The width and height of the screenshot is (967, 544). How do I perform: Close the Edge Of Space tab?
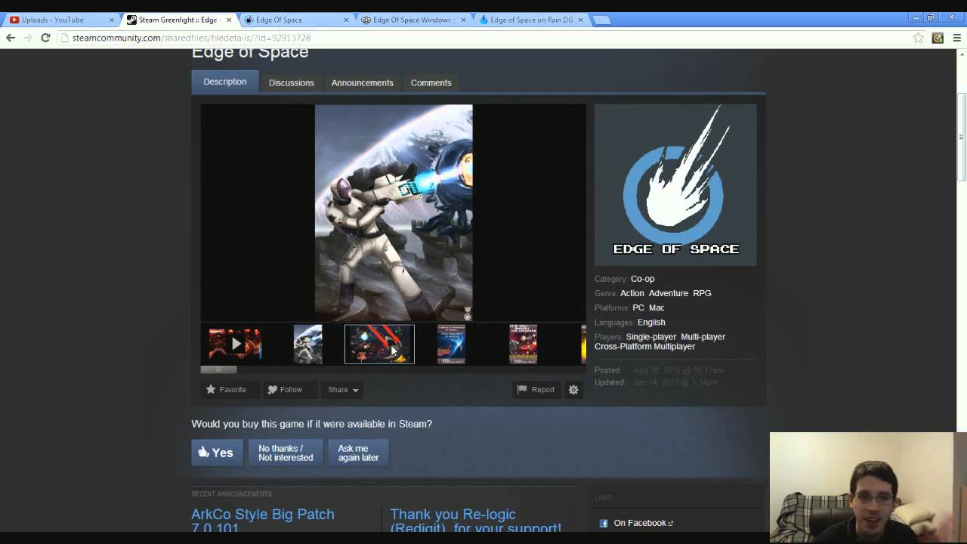pyautogui.click(x=347, y=20)
